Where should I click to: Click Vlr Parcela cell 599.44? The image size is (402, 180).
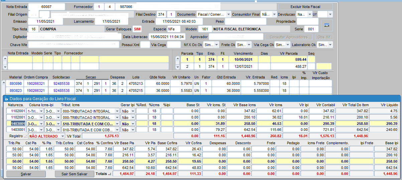(x=289, y=59)
